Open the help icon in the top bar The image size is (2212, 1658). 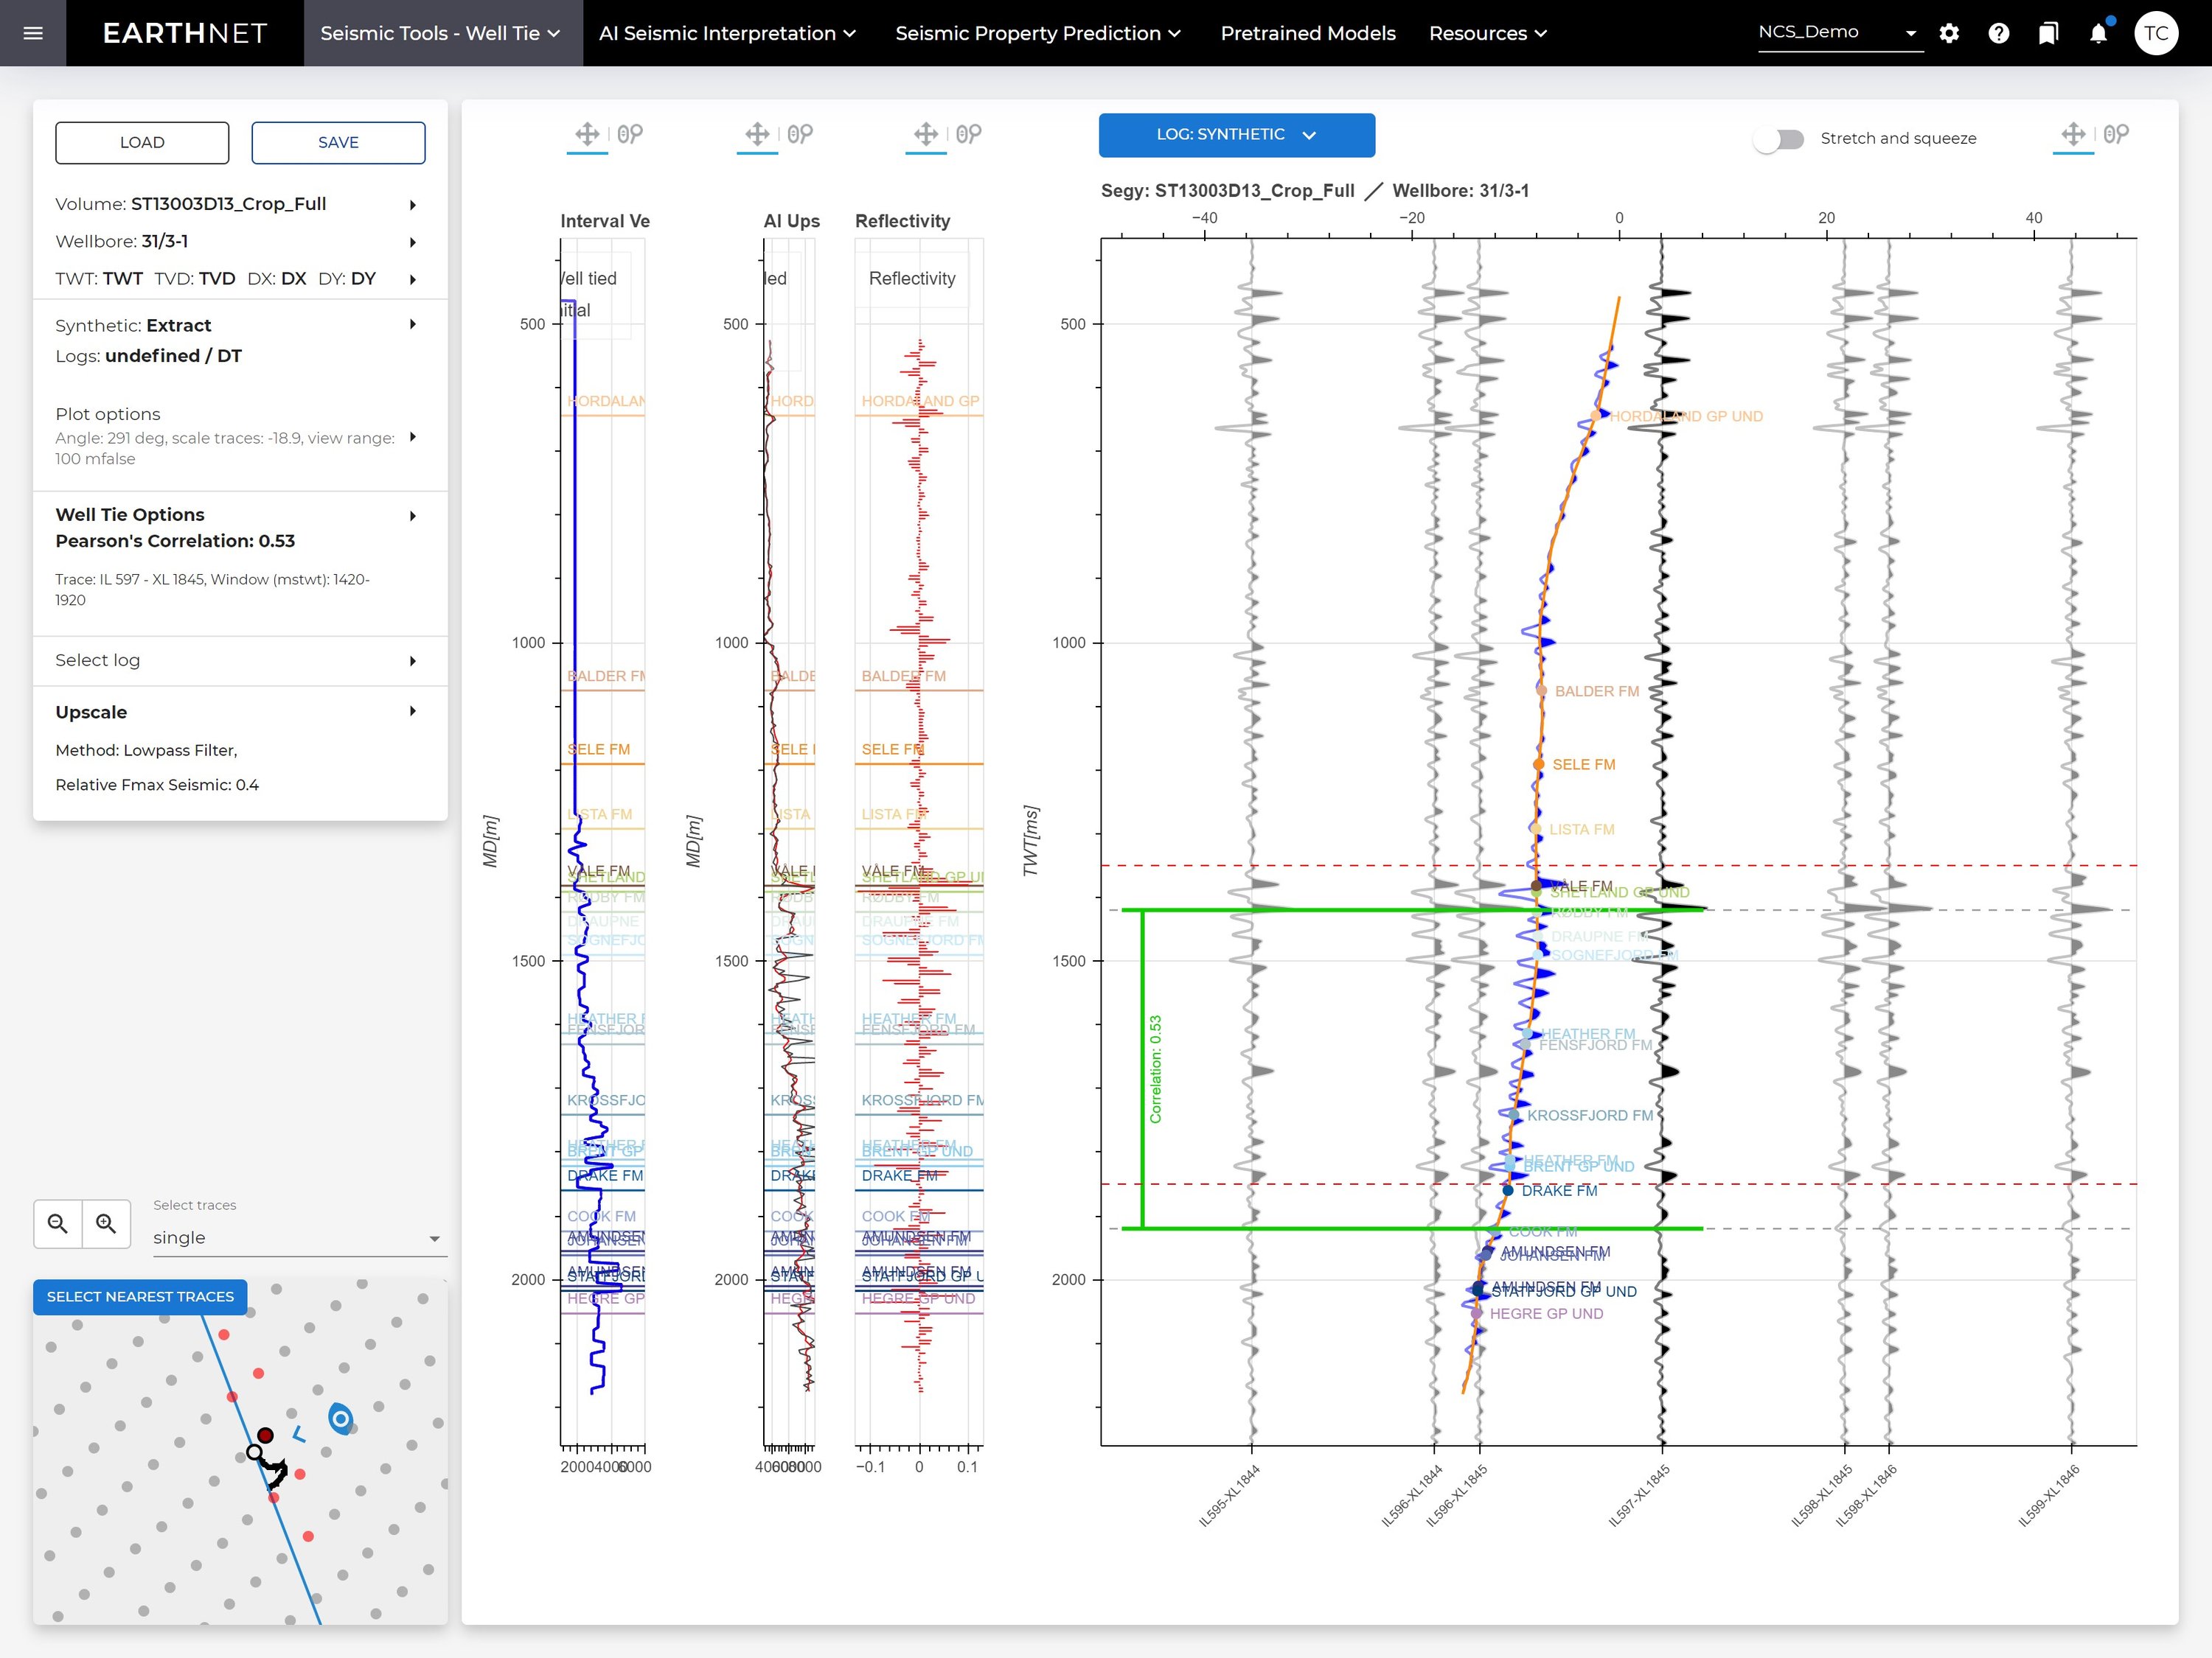pyautogui.click(x=1999, y=33)
